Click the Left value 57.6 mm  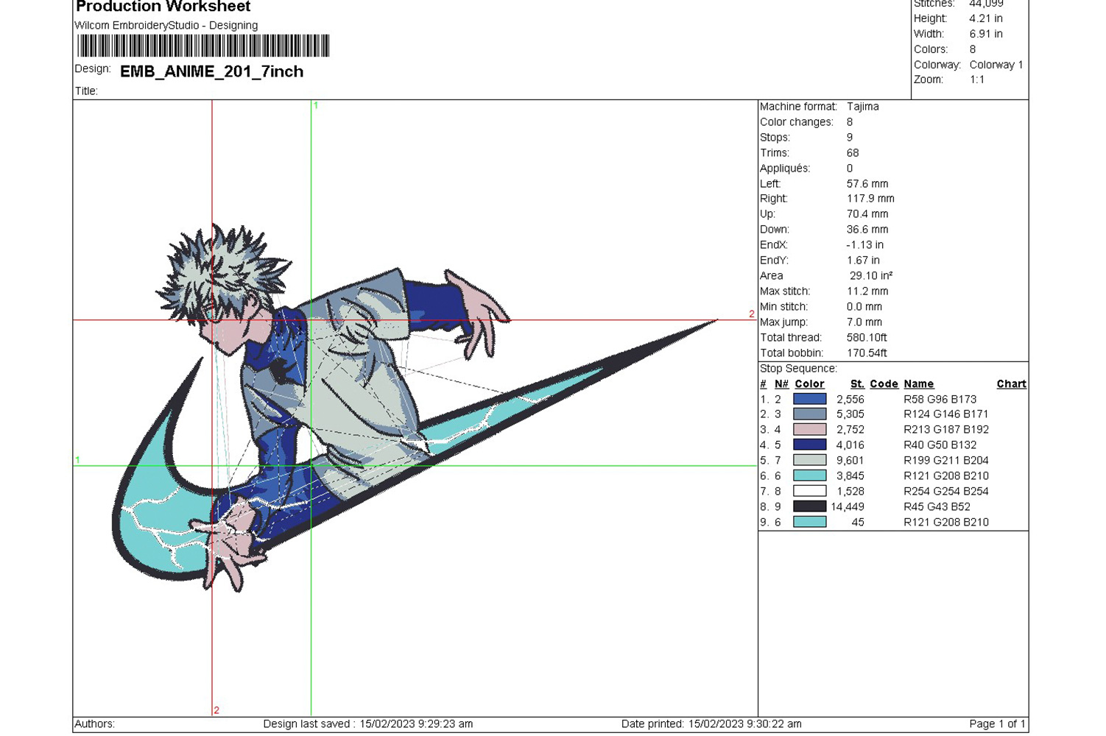(x=867, y=184)
